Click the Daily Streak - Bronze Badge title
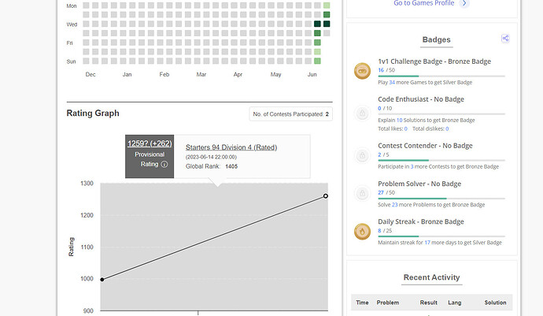The image size is (543, 316). point(421,221)
